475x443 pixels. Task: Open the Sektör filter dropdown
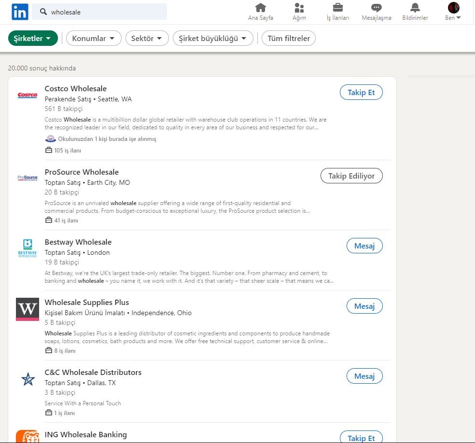[x=147, y=38]
